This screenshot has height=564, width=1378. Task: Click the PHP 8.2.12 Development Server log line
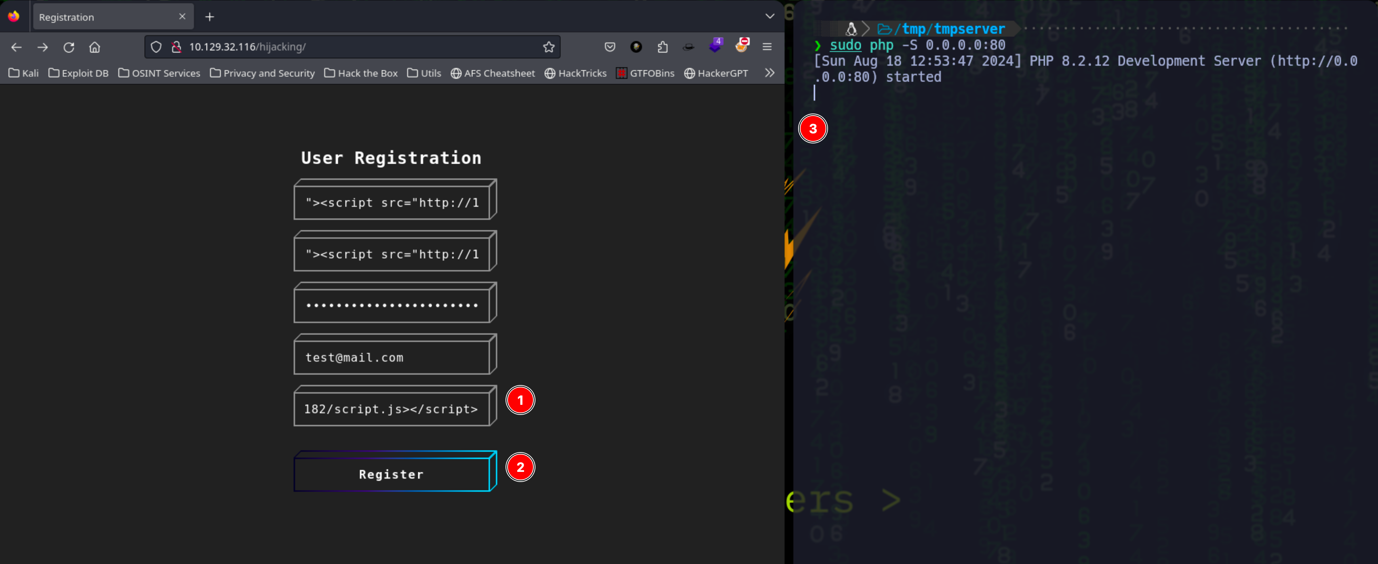tap(1085, 69)
